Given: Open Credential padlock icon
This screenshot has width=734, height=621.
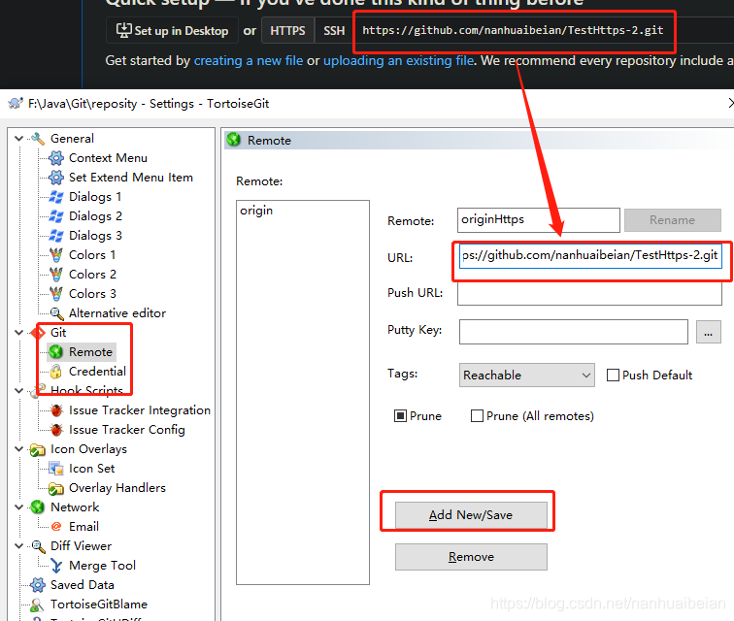Looking at the screenshot, I should click(55, 372).
